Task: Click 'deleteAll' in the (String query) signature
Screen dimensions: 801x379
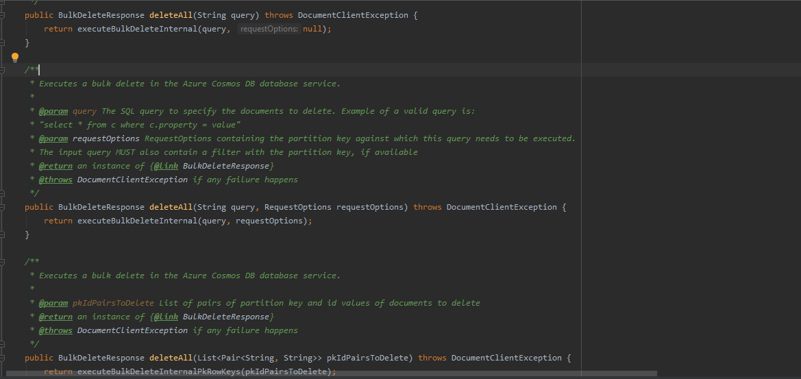Action: click(171, 15)
